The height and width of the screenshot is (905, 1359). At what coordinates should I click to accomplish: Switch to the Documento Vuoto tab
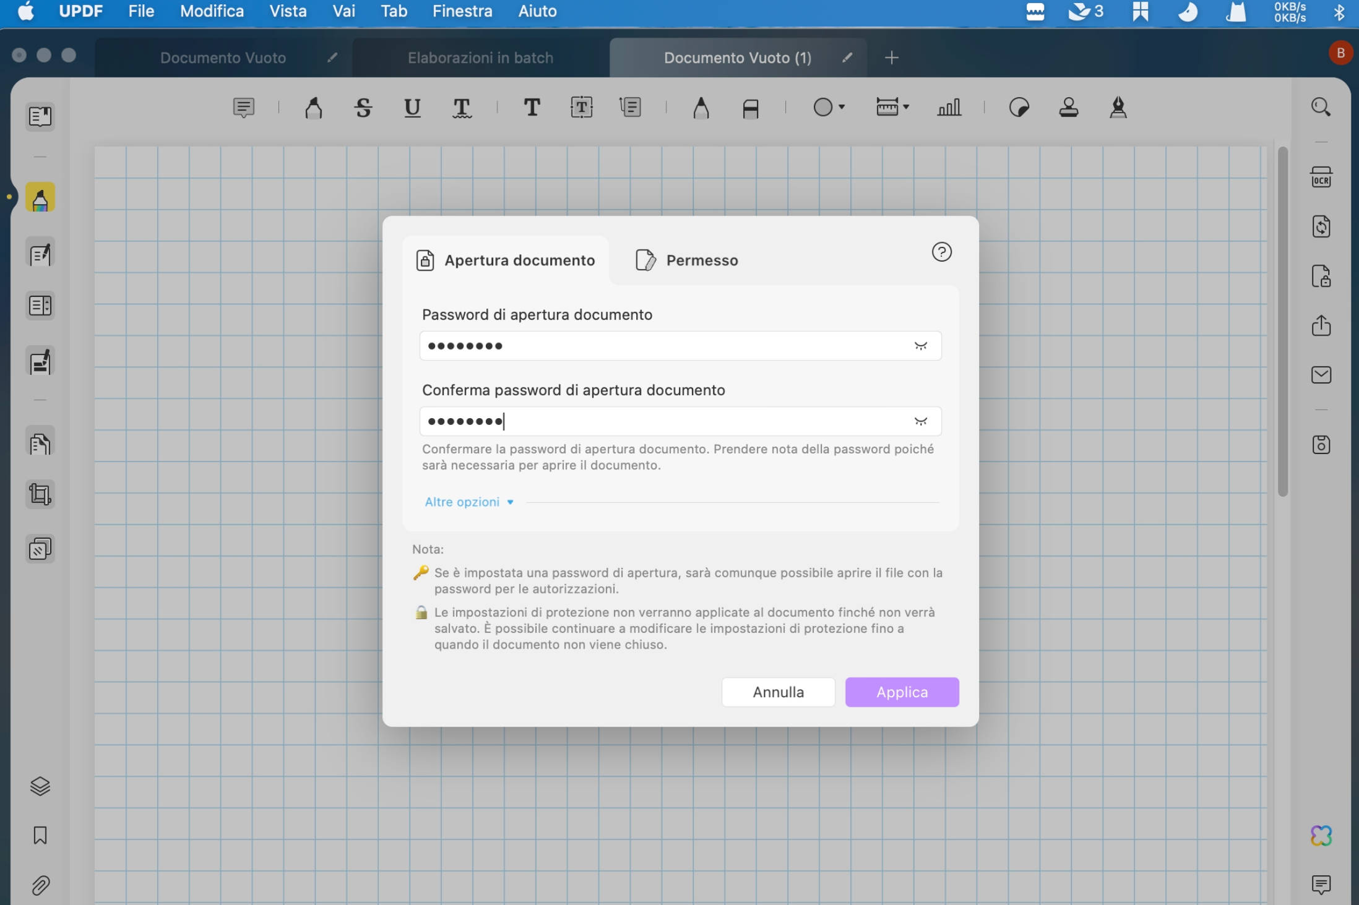click(x=223, y=58)
